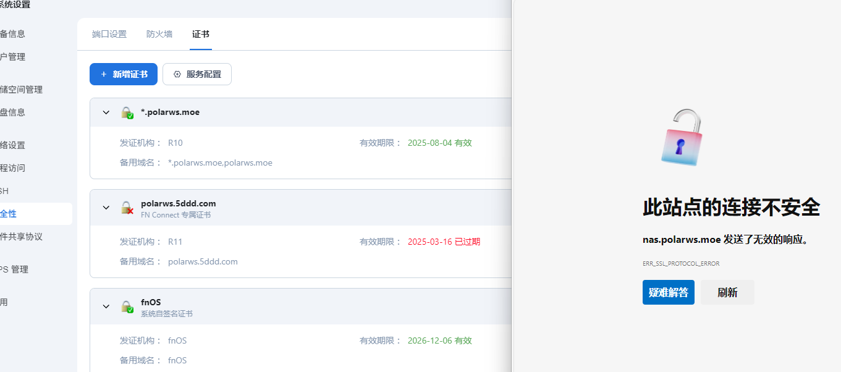841x372 pixels.
Task: Click the fnOS certificate lock icon
Action: tap(127, 306)
